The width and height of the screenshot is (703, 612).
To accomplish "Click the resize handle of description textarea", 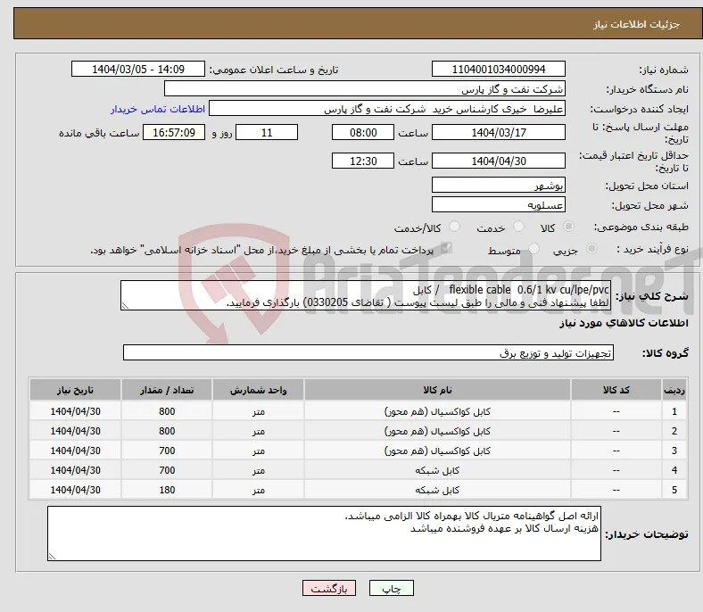I will pyautogui.click(x=125, y=306).
